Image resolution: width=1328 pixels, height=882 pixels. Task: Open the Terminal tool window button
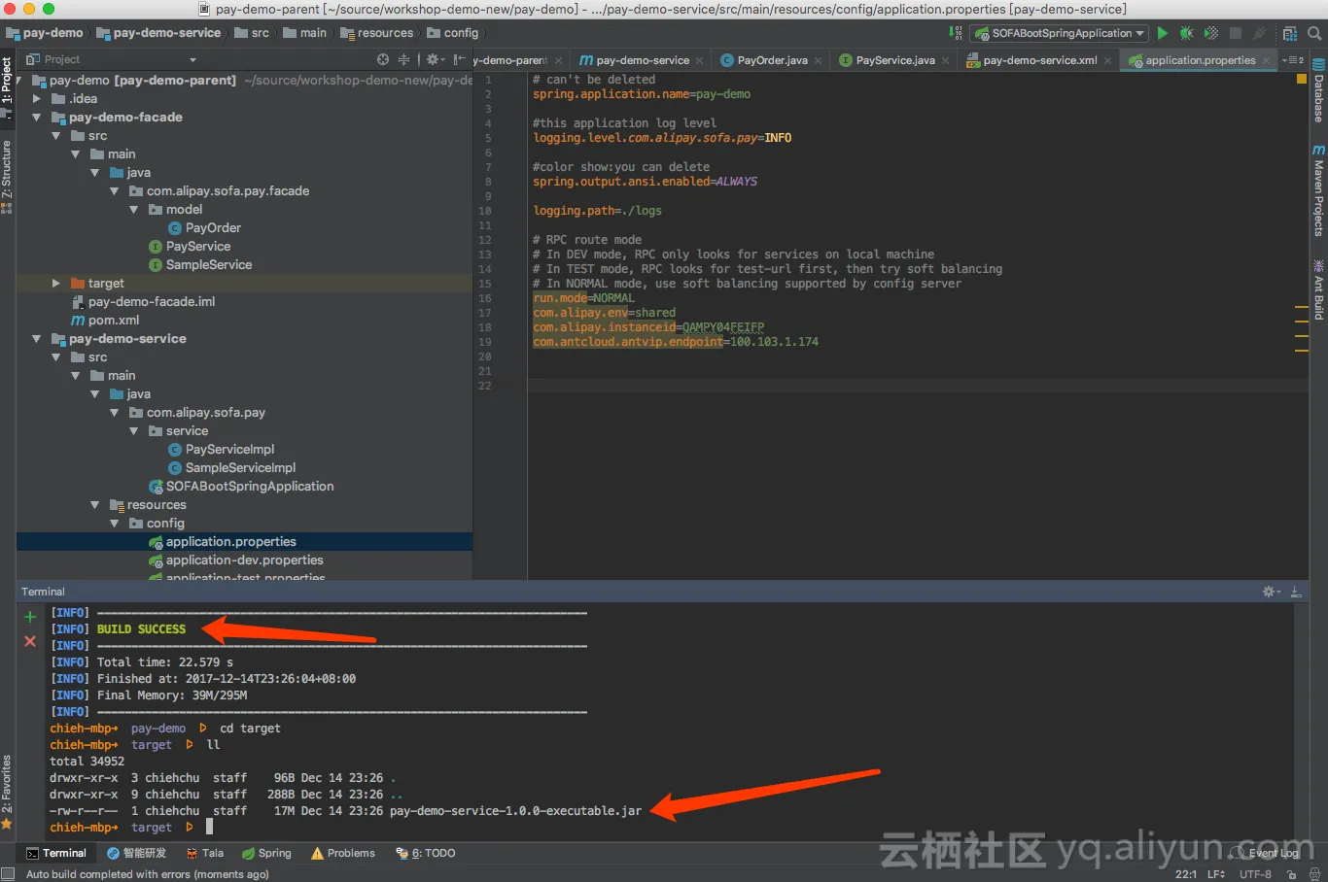click(56, 853)
